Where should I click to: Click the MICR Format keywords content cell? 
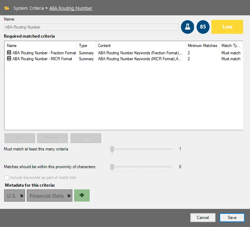point(140,59)
